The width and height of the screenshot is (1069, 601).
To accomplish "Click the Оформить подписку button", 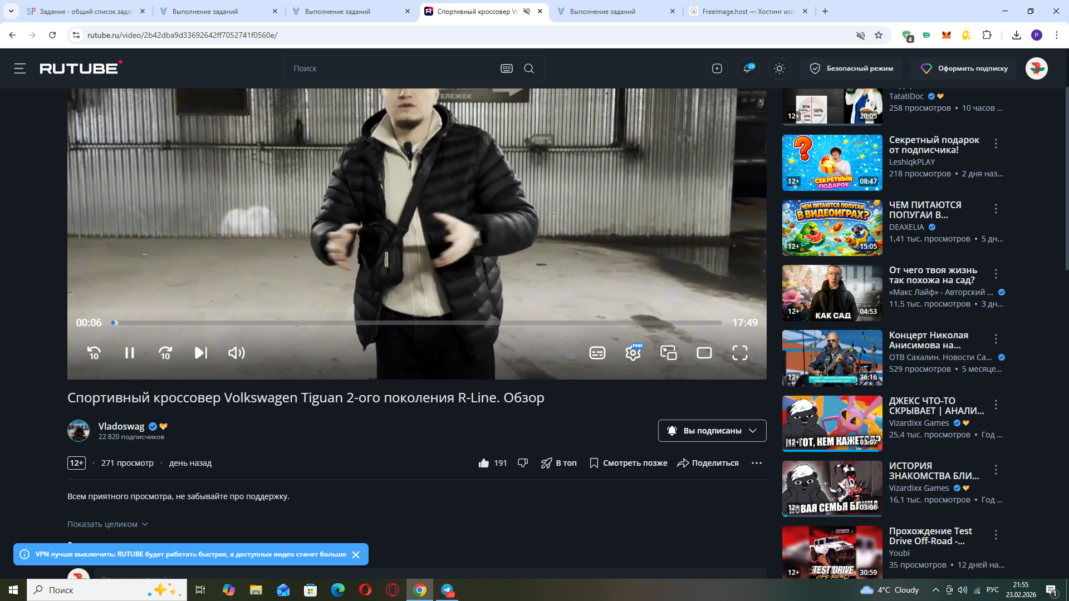I will coord(964,68).
